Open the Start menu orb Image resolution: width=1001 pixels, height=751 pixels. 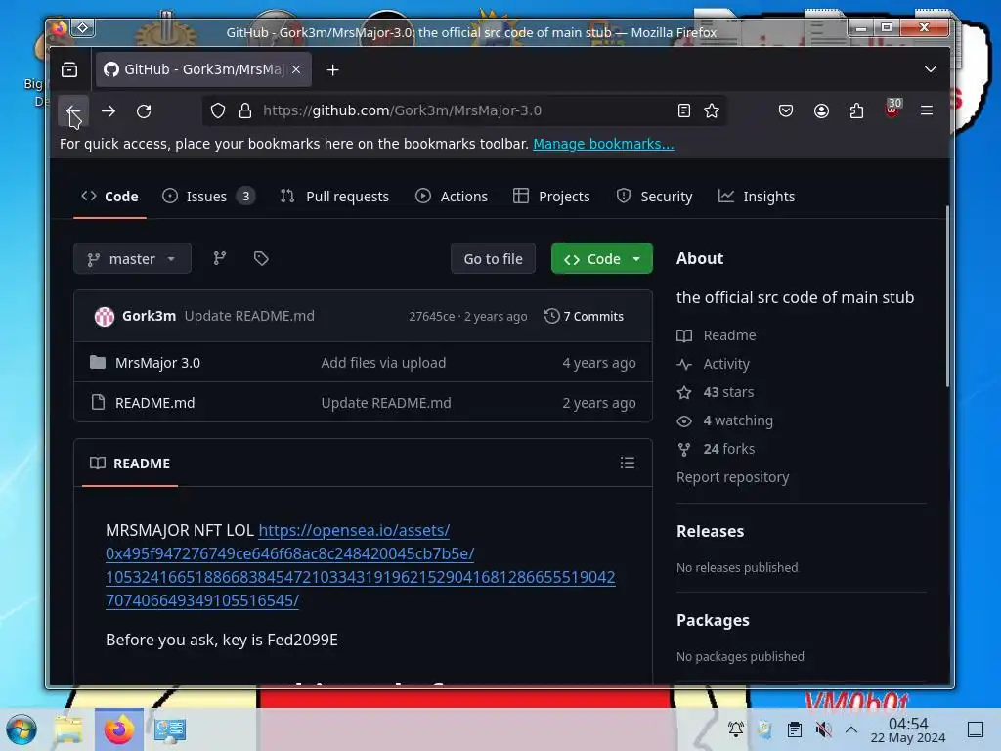[22, 729]
